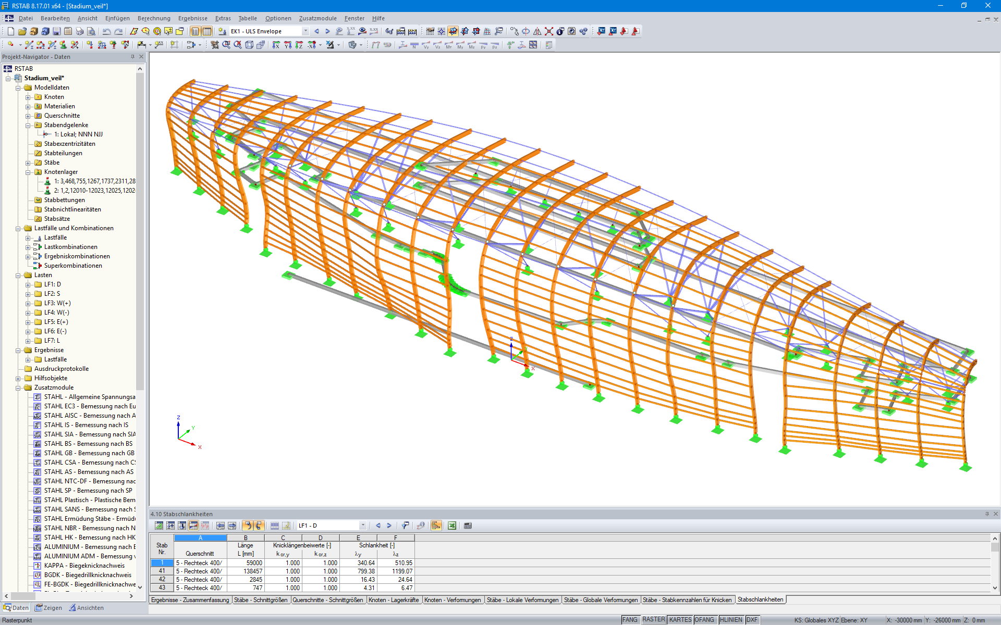
Task: Select the Stabschlankheiten tab at the bottom
Action: [760, 599]
